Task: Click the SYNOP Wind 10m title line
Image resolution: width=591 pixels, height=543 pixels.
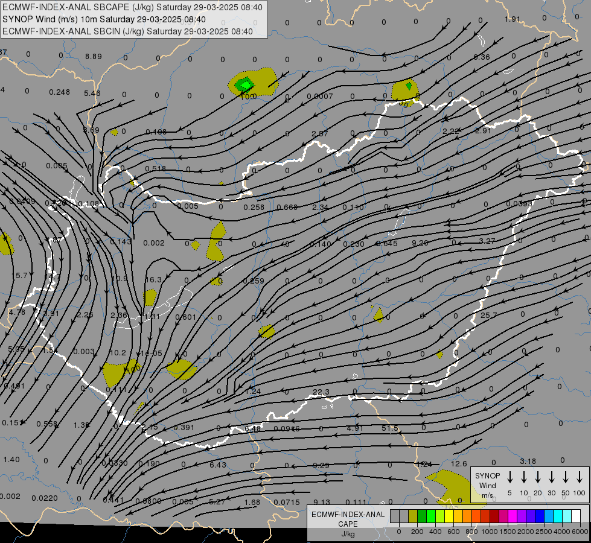Action: point(104,19)
